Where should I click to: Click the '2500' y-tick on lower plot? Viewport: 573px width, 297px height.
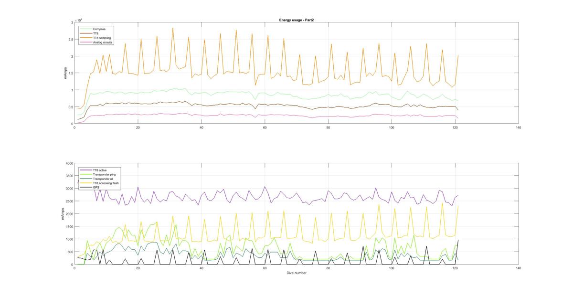point(69,202)
